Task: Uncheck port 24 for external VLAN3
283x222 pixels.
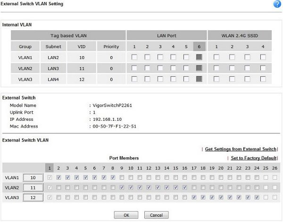Action: pyautogui.click(x=257, y=197)
